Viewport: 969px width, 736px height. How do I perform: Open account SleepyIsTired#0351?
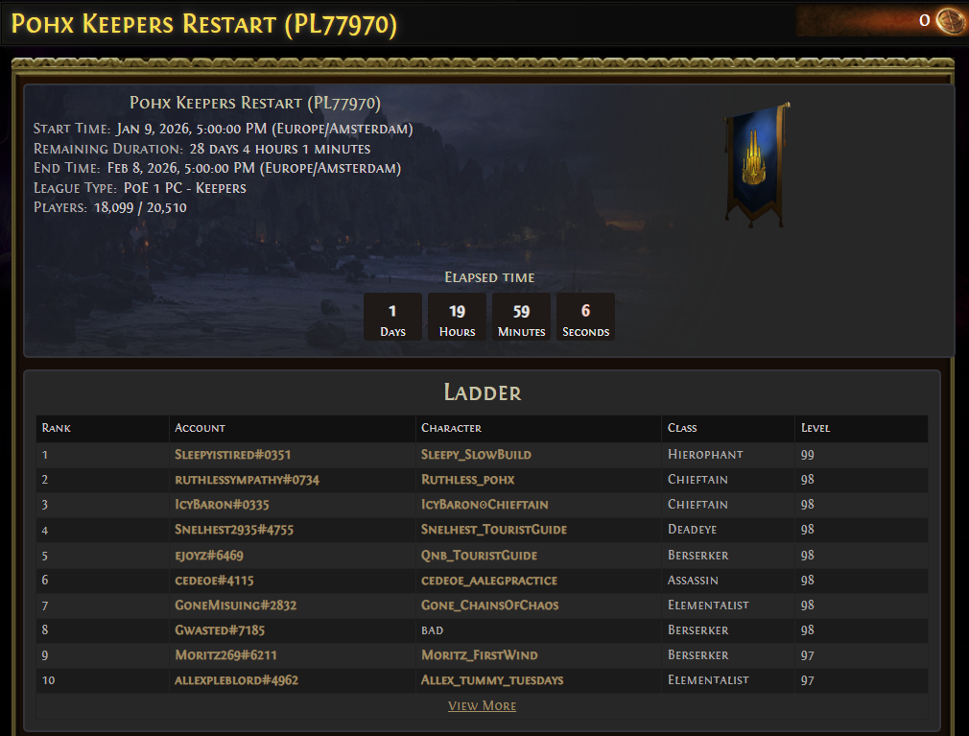(x=232, y=455)
